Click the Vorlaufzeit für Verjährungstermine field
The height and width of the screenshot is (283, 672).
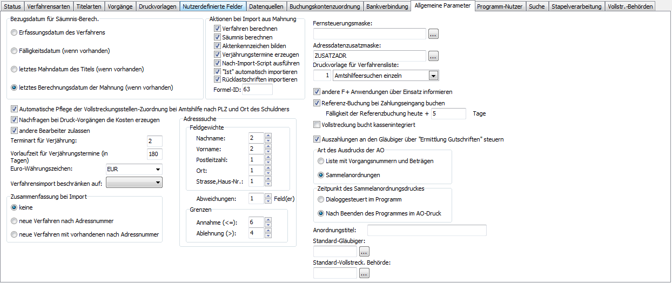tap(154, 154)
